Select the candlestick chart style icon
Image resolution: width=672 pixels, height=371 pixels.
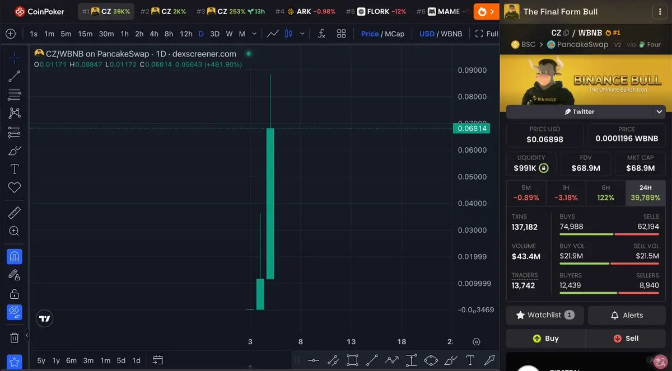click(x=289, y=34)
